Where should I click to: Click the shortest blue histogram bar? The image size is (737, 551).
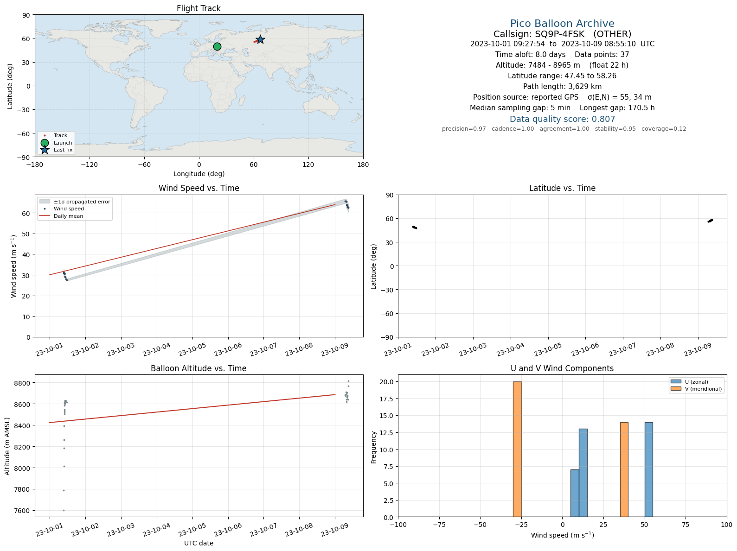(575, 493)
